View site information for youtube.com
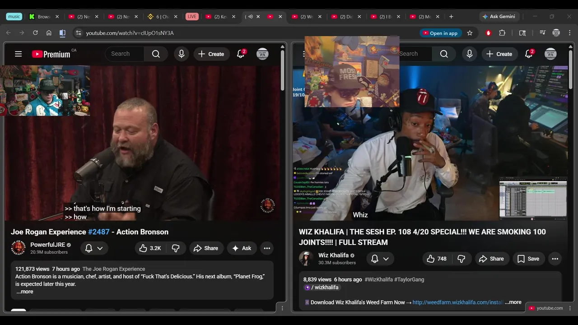The width and height of the screenshot is (578, 325). pos(78,33)
